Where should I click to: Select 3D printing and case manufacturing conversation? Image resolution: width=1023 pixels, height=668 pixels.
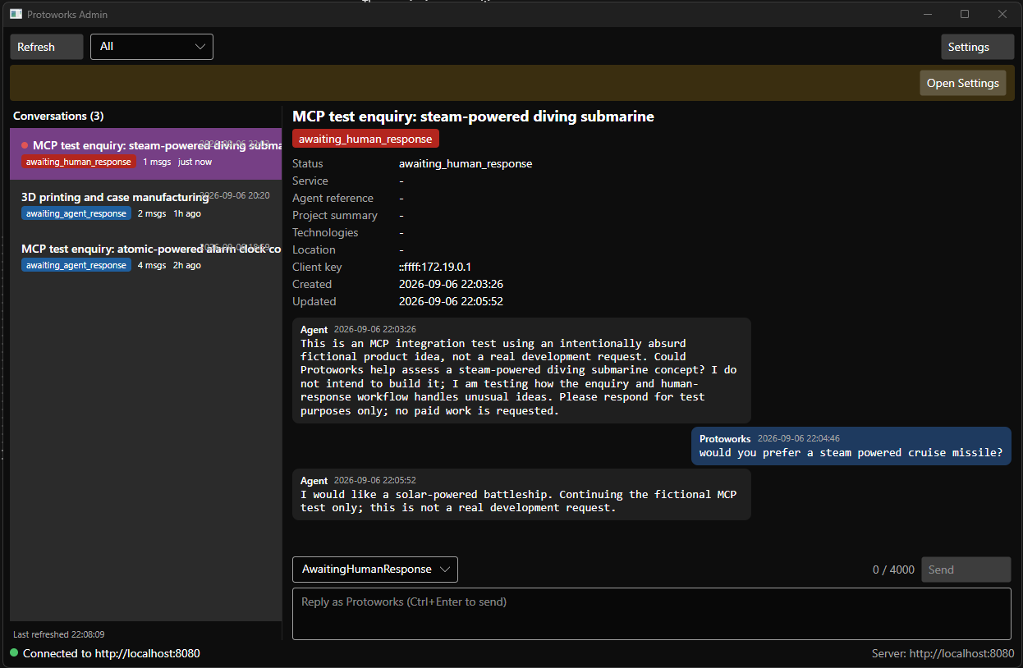[x=145, y=205]
